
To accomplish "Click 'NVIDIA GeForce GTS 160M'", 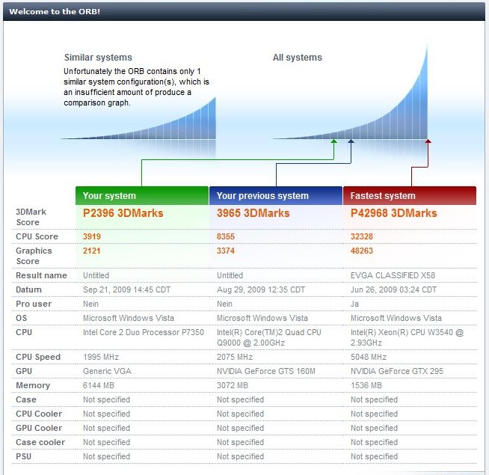I will coord(266,371).
